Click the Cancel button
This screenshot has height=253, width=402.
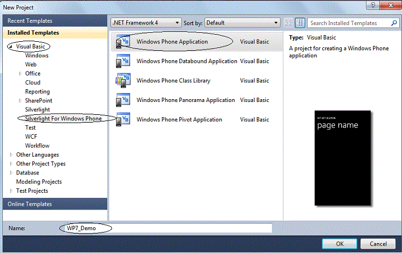(378, 244)
